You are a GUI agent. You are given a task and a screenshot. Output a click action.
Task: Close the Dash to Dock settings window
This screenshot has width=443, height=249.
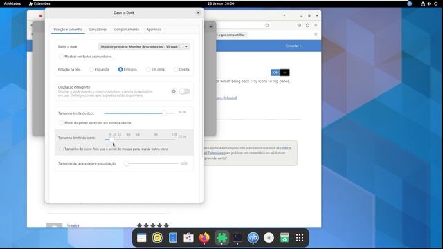pos(198,12)
